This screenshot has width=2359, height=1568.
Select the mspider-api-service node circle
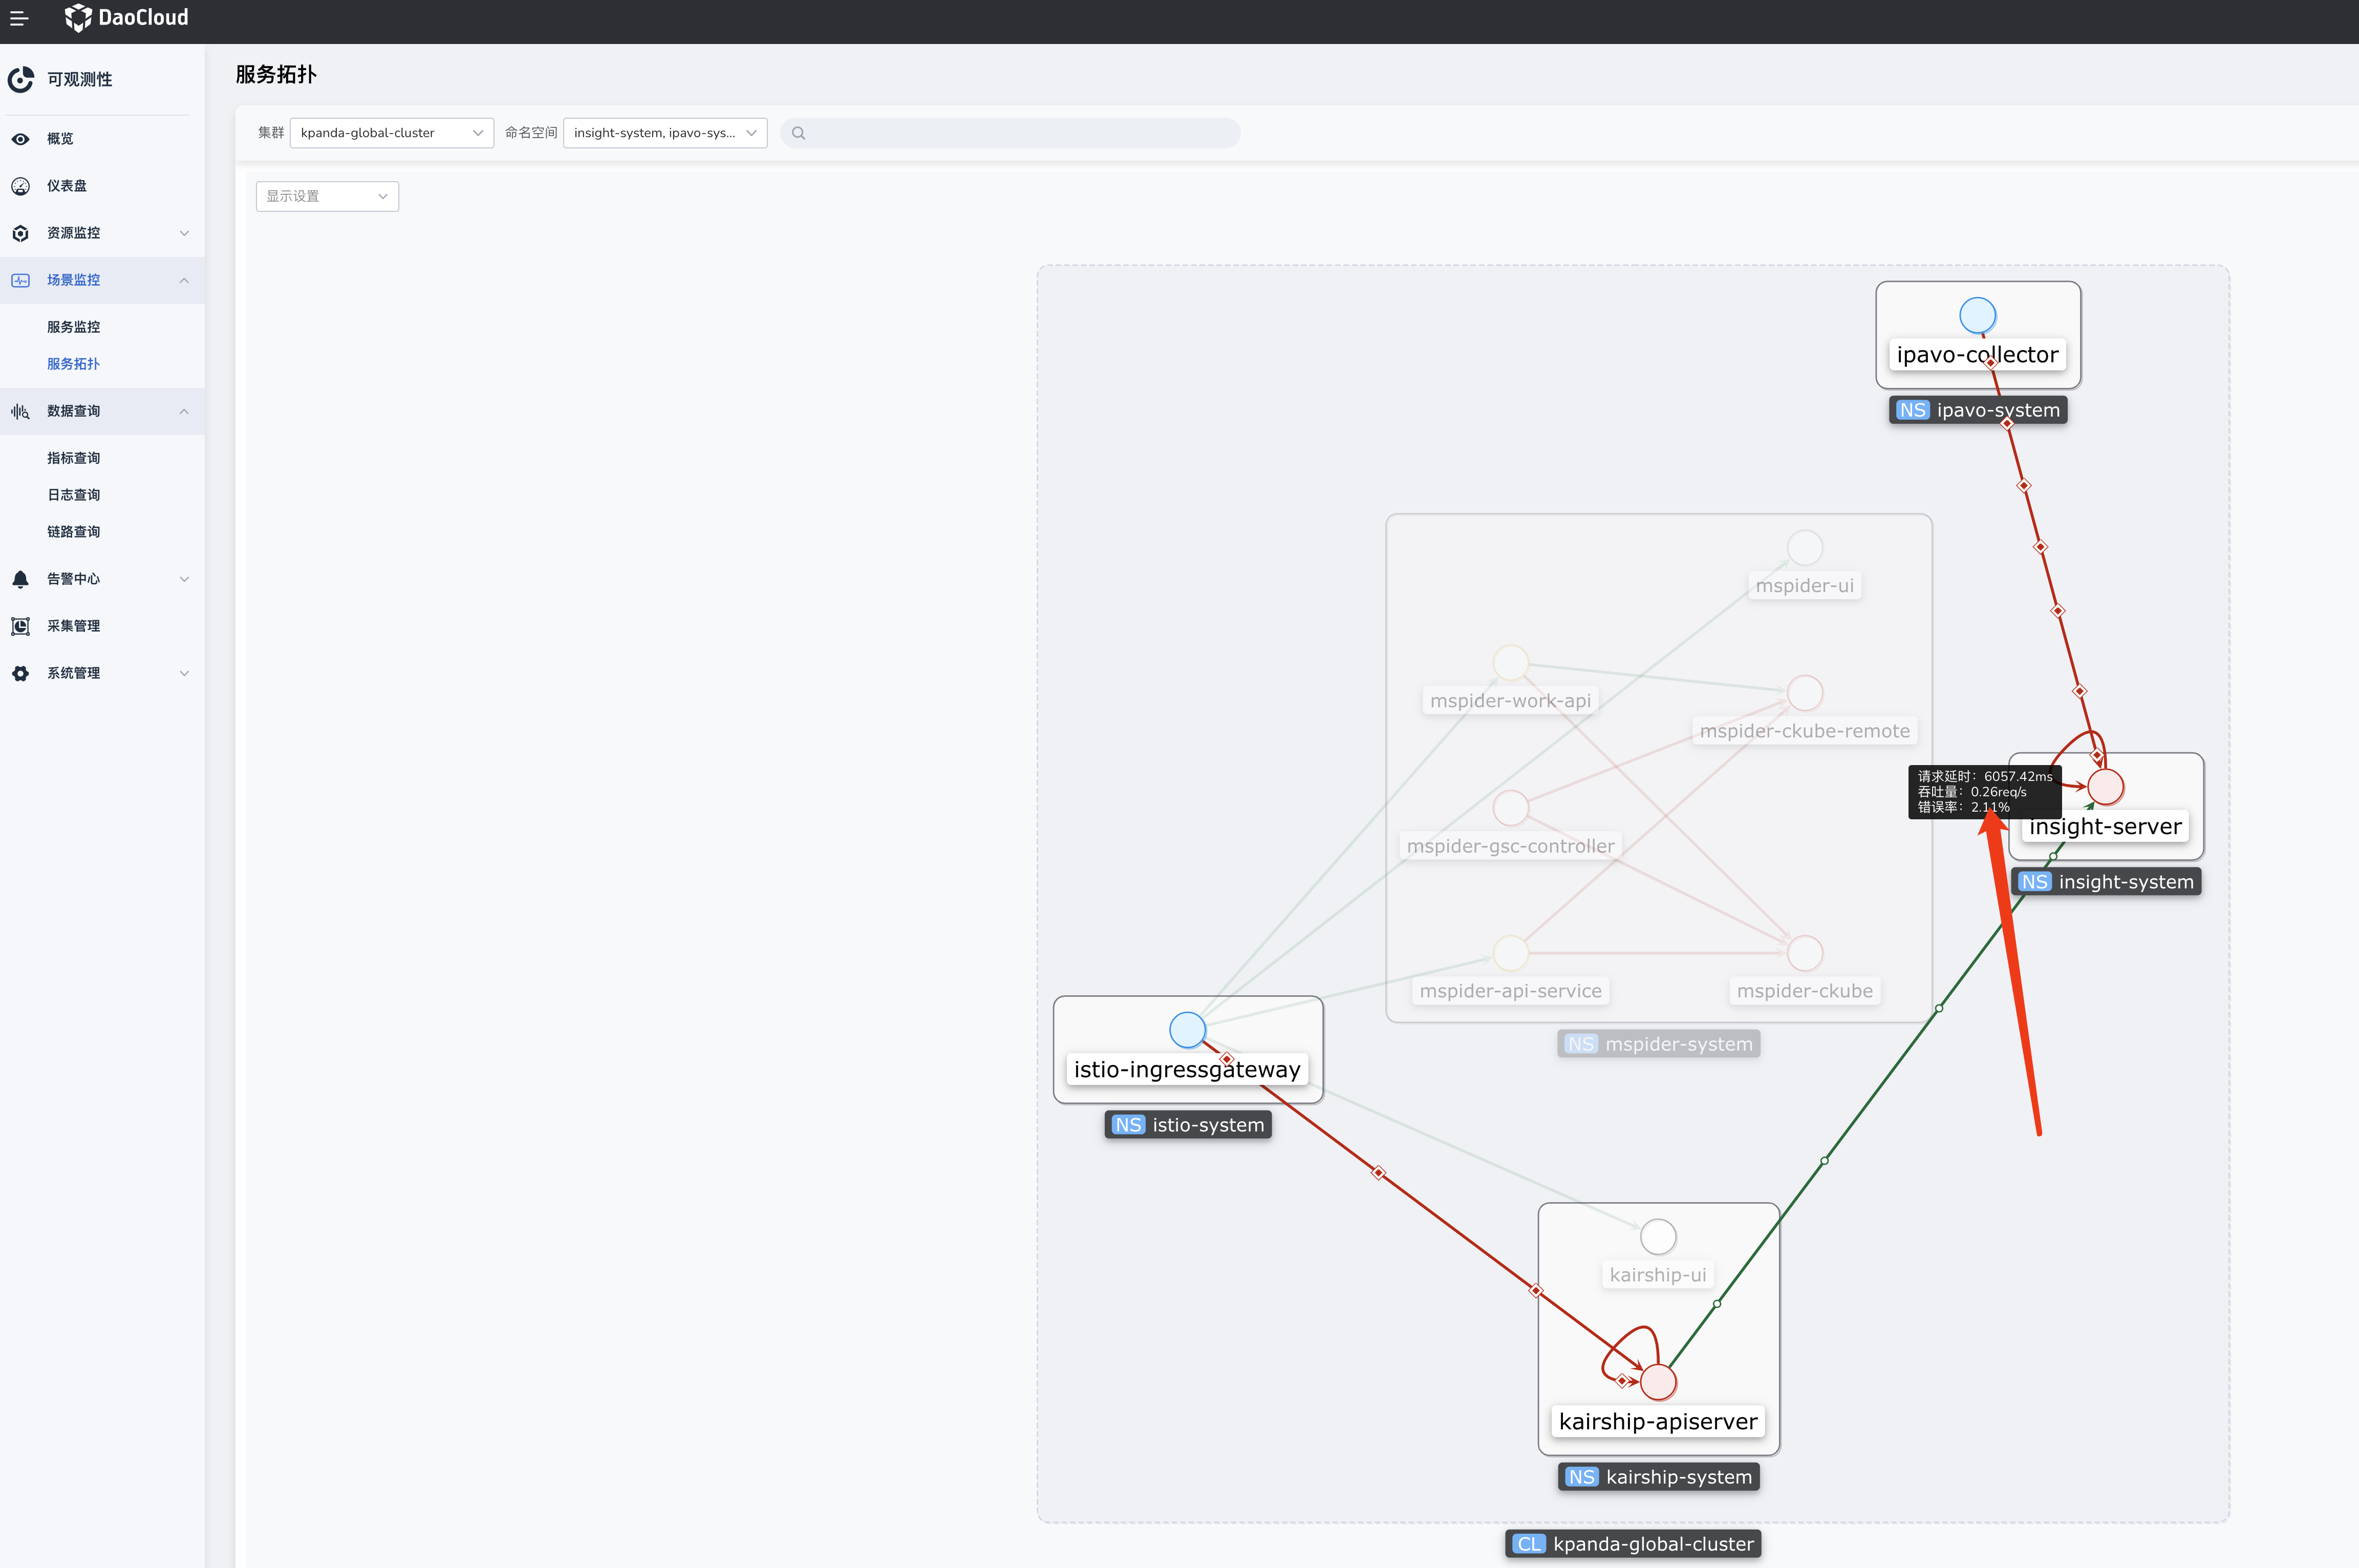coord(1511,953)
